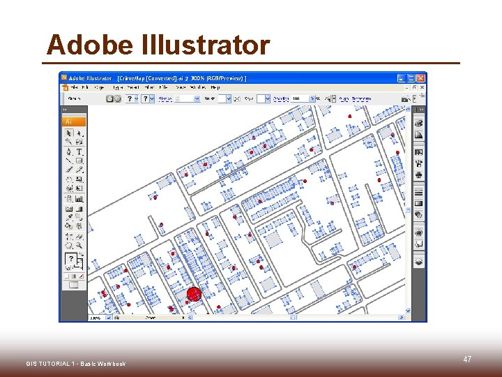Viewport: 502px width, 377px height.
Task: Swap fill and stroke arrow
Action: [81, 254]
